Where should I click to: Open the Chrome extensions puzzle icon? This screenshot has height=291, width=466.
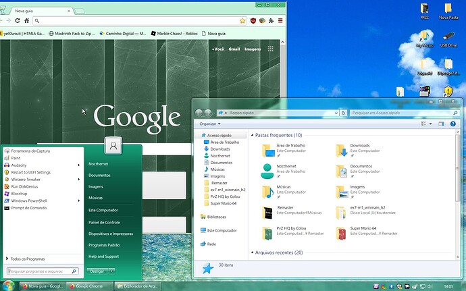pyautogui.click(x=271, y=20)
